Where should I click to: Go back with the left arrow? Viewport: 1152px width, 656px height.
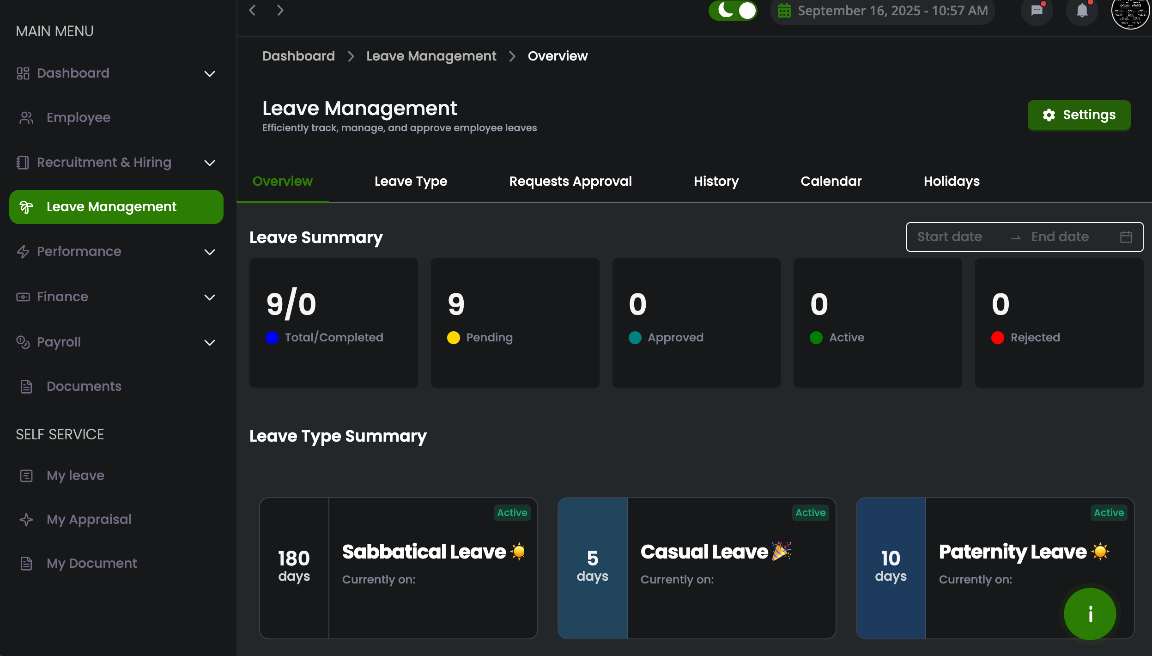point(252,10)
